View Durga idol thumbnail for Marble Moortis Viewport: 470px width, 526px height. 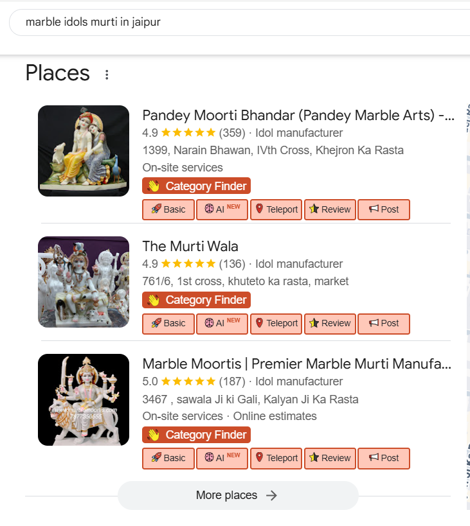pos(84,399)
